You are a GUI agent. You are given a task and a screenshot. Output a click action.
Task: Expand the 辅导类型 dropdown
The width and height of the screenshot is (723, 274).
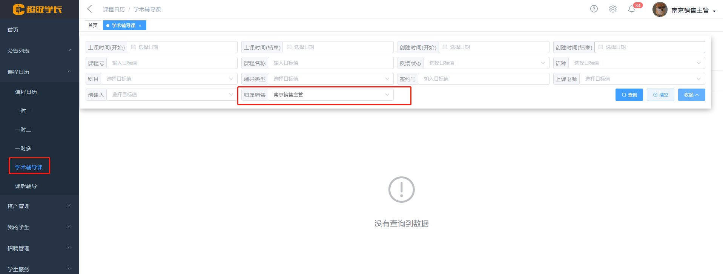coord(330,79)
